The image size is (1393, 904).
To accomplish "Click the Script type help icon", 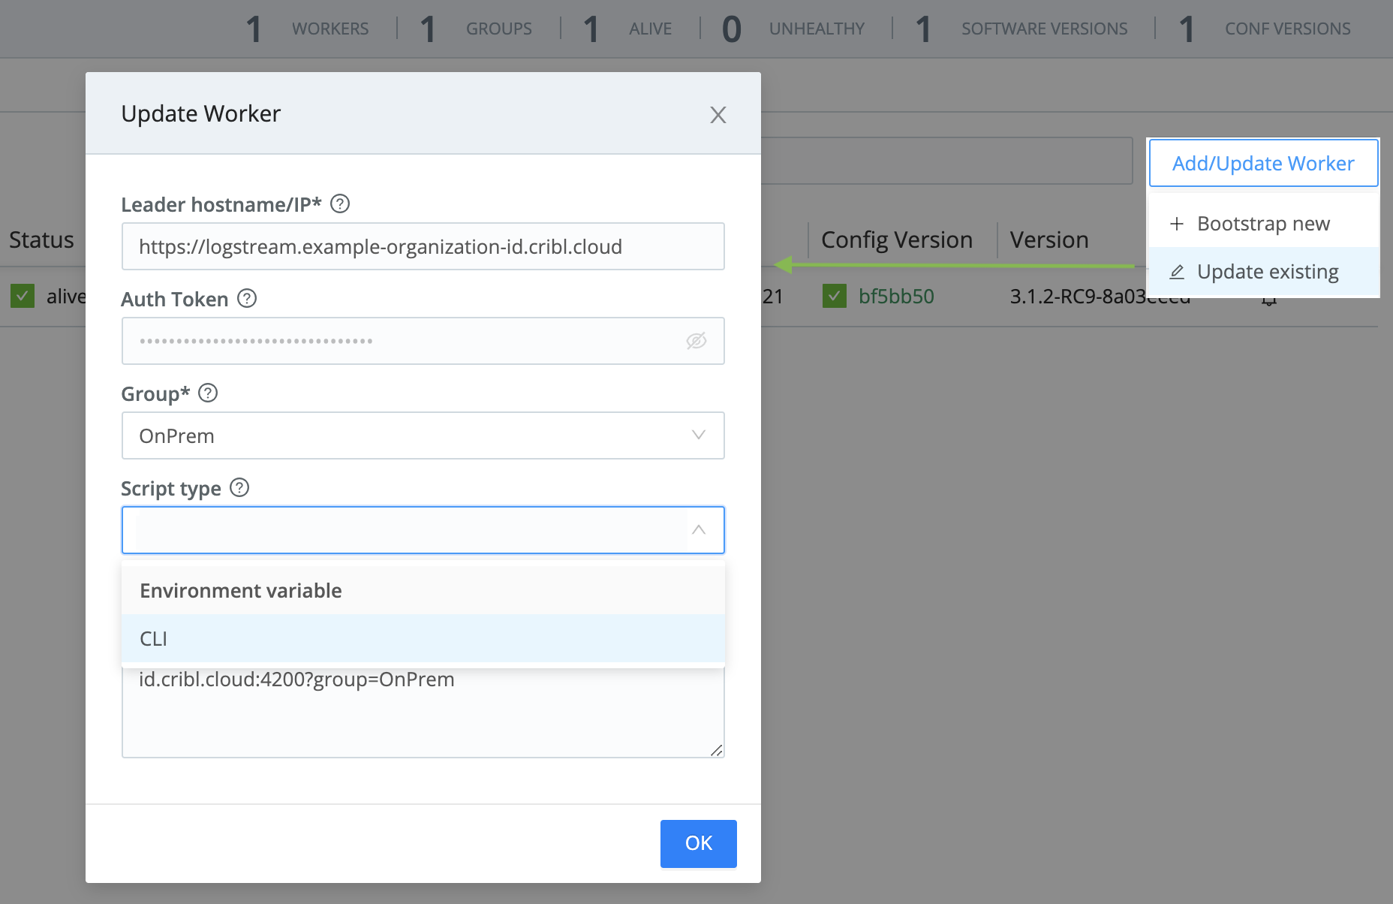I will click(x=239, y=487).
